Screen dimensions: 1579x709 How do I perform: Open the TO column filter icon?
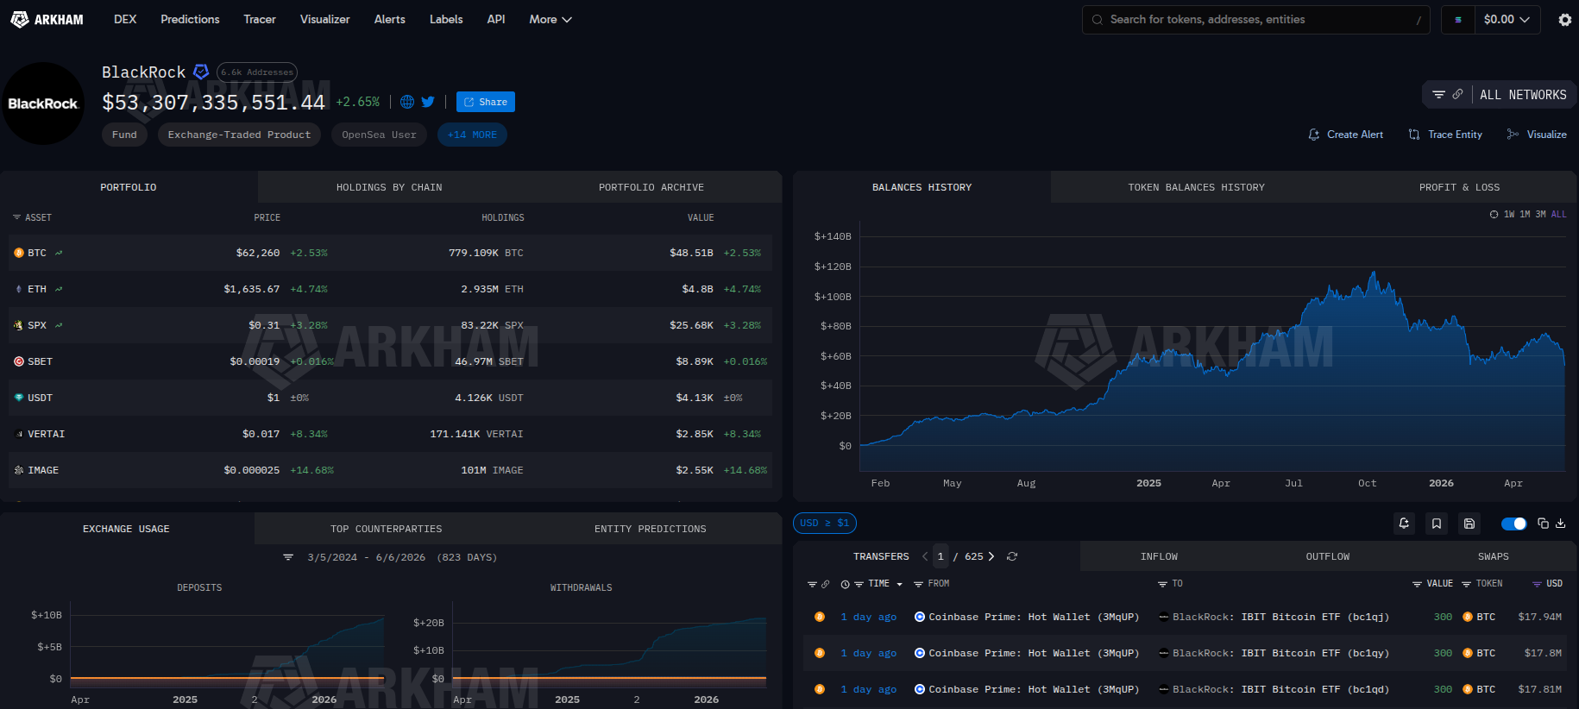coord(1162,584)
